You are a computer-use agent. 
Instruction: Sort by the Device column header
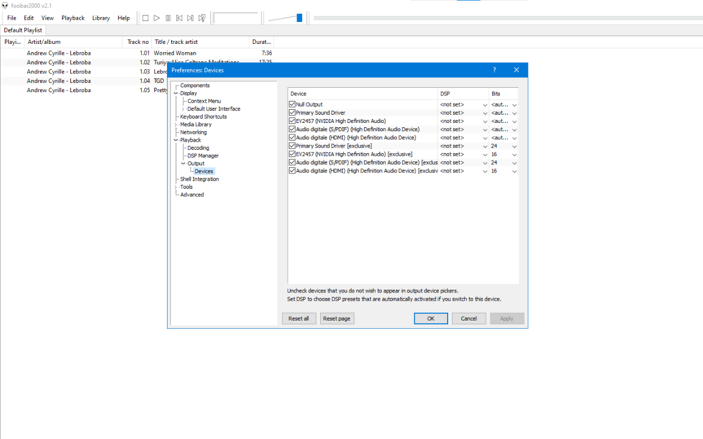click(363, 94)
